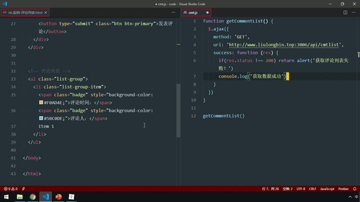This screenshot has height=202, width=360.
Task: Click the cursor position 行 7, 列 28
Action: click(270, 189)
